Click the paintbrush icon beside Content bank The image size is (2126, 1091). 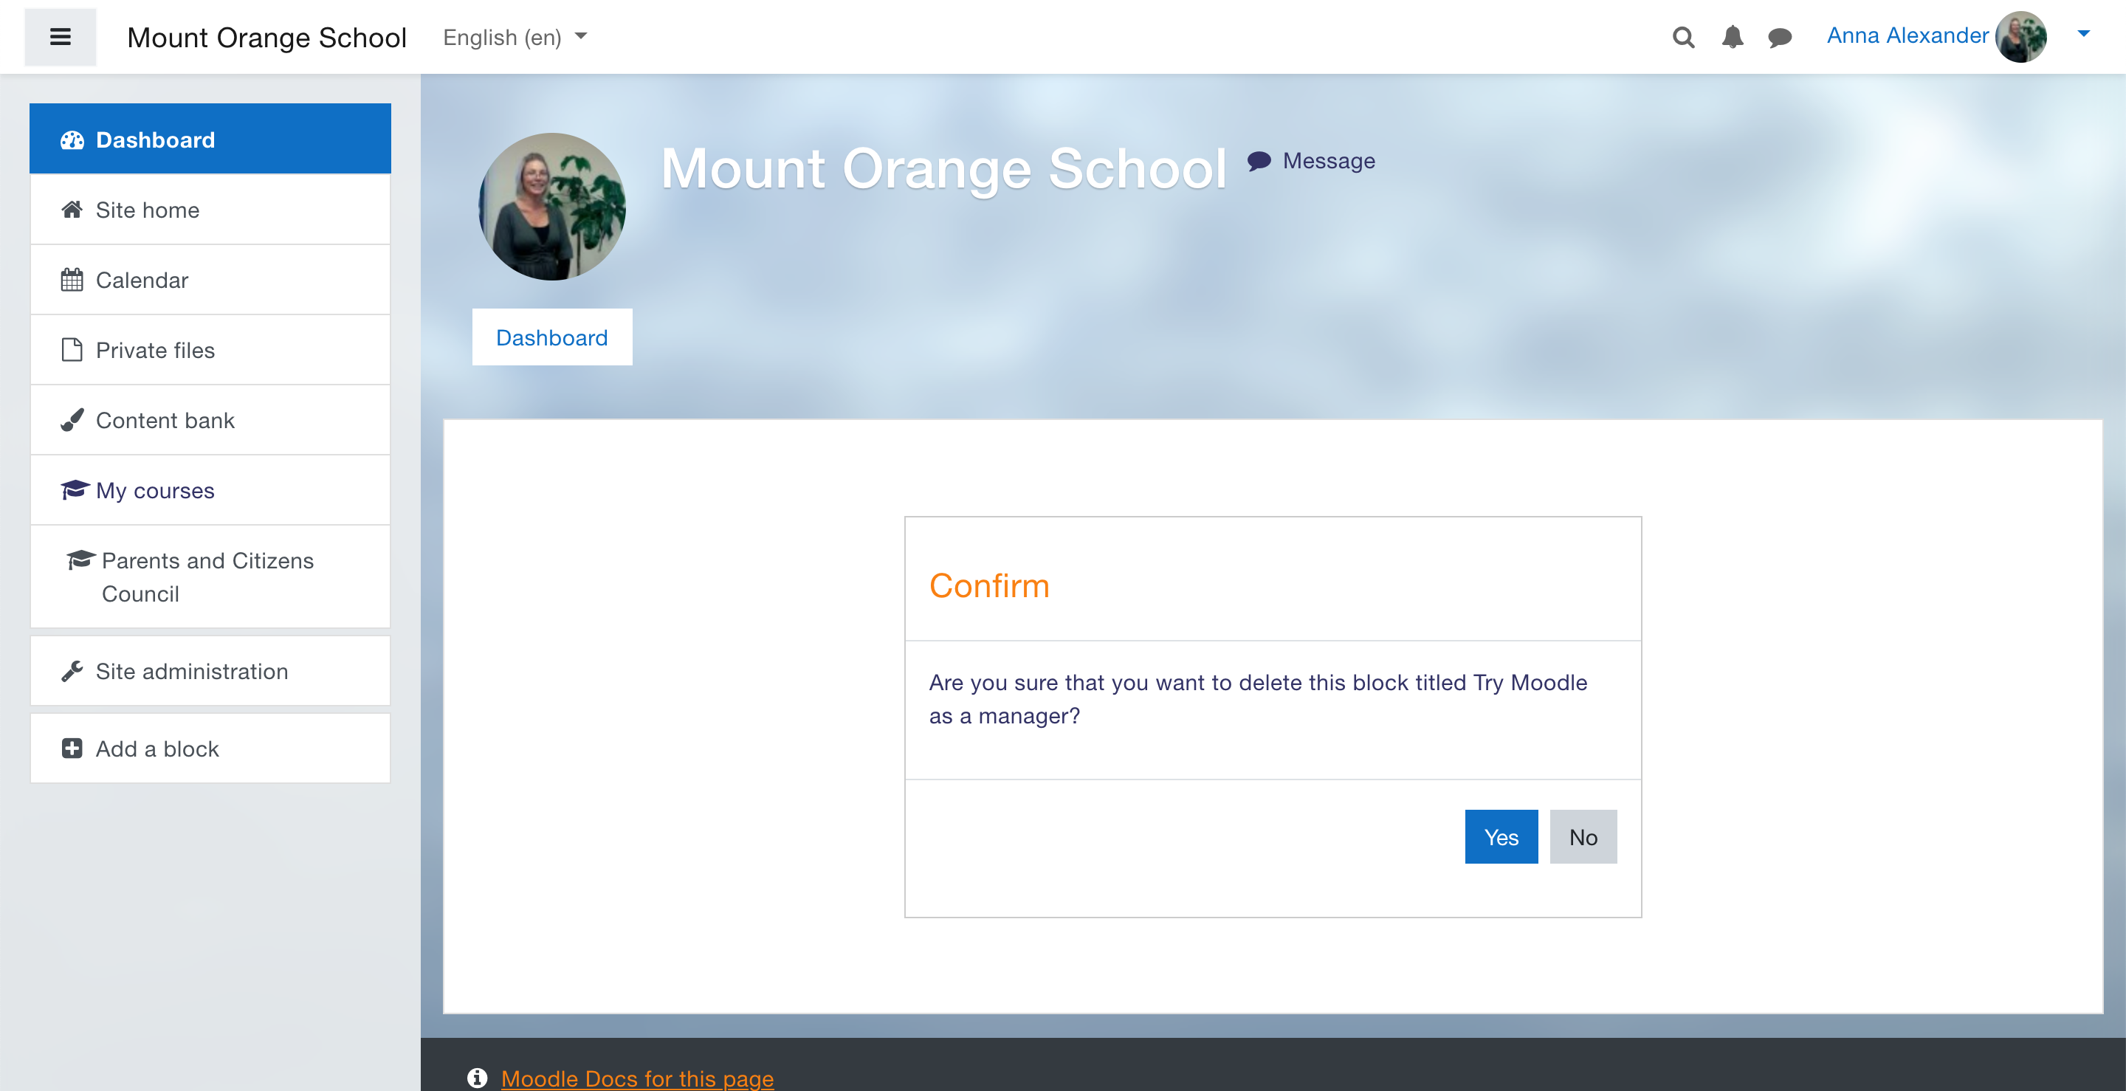[72, 420]
